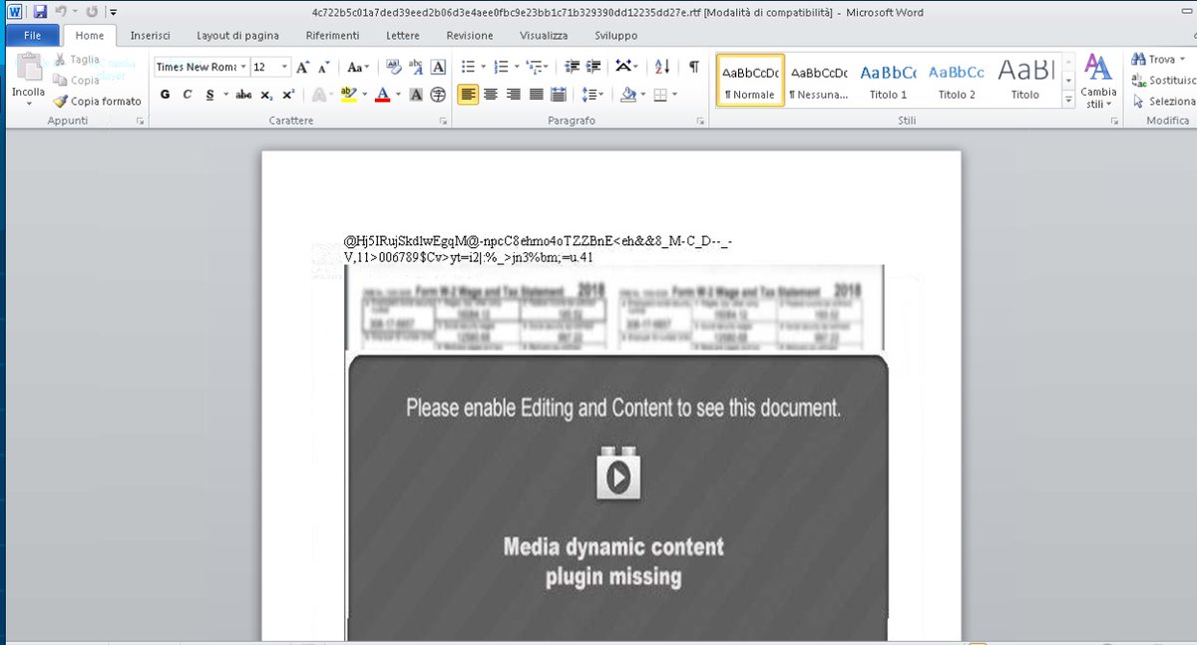The image size is (1197, 645).
Task: Open the Customize Quick Access Toolbar dropdown
Action: (112, 12)
